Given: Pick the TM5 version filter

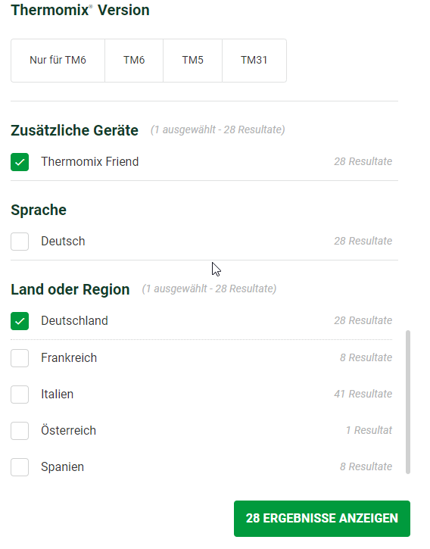Looking at the screenshot, I should pyautogui.click(x=192, y=61).
